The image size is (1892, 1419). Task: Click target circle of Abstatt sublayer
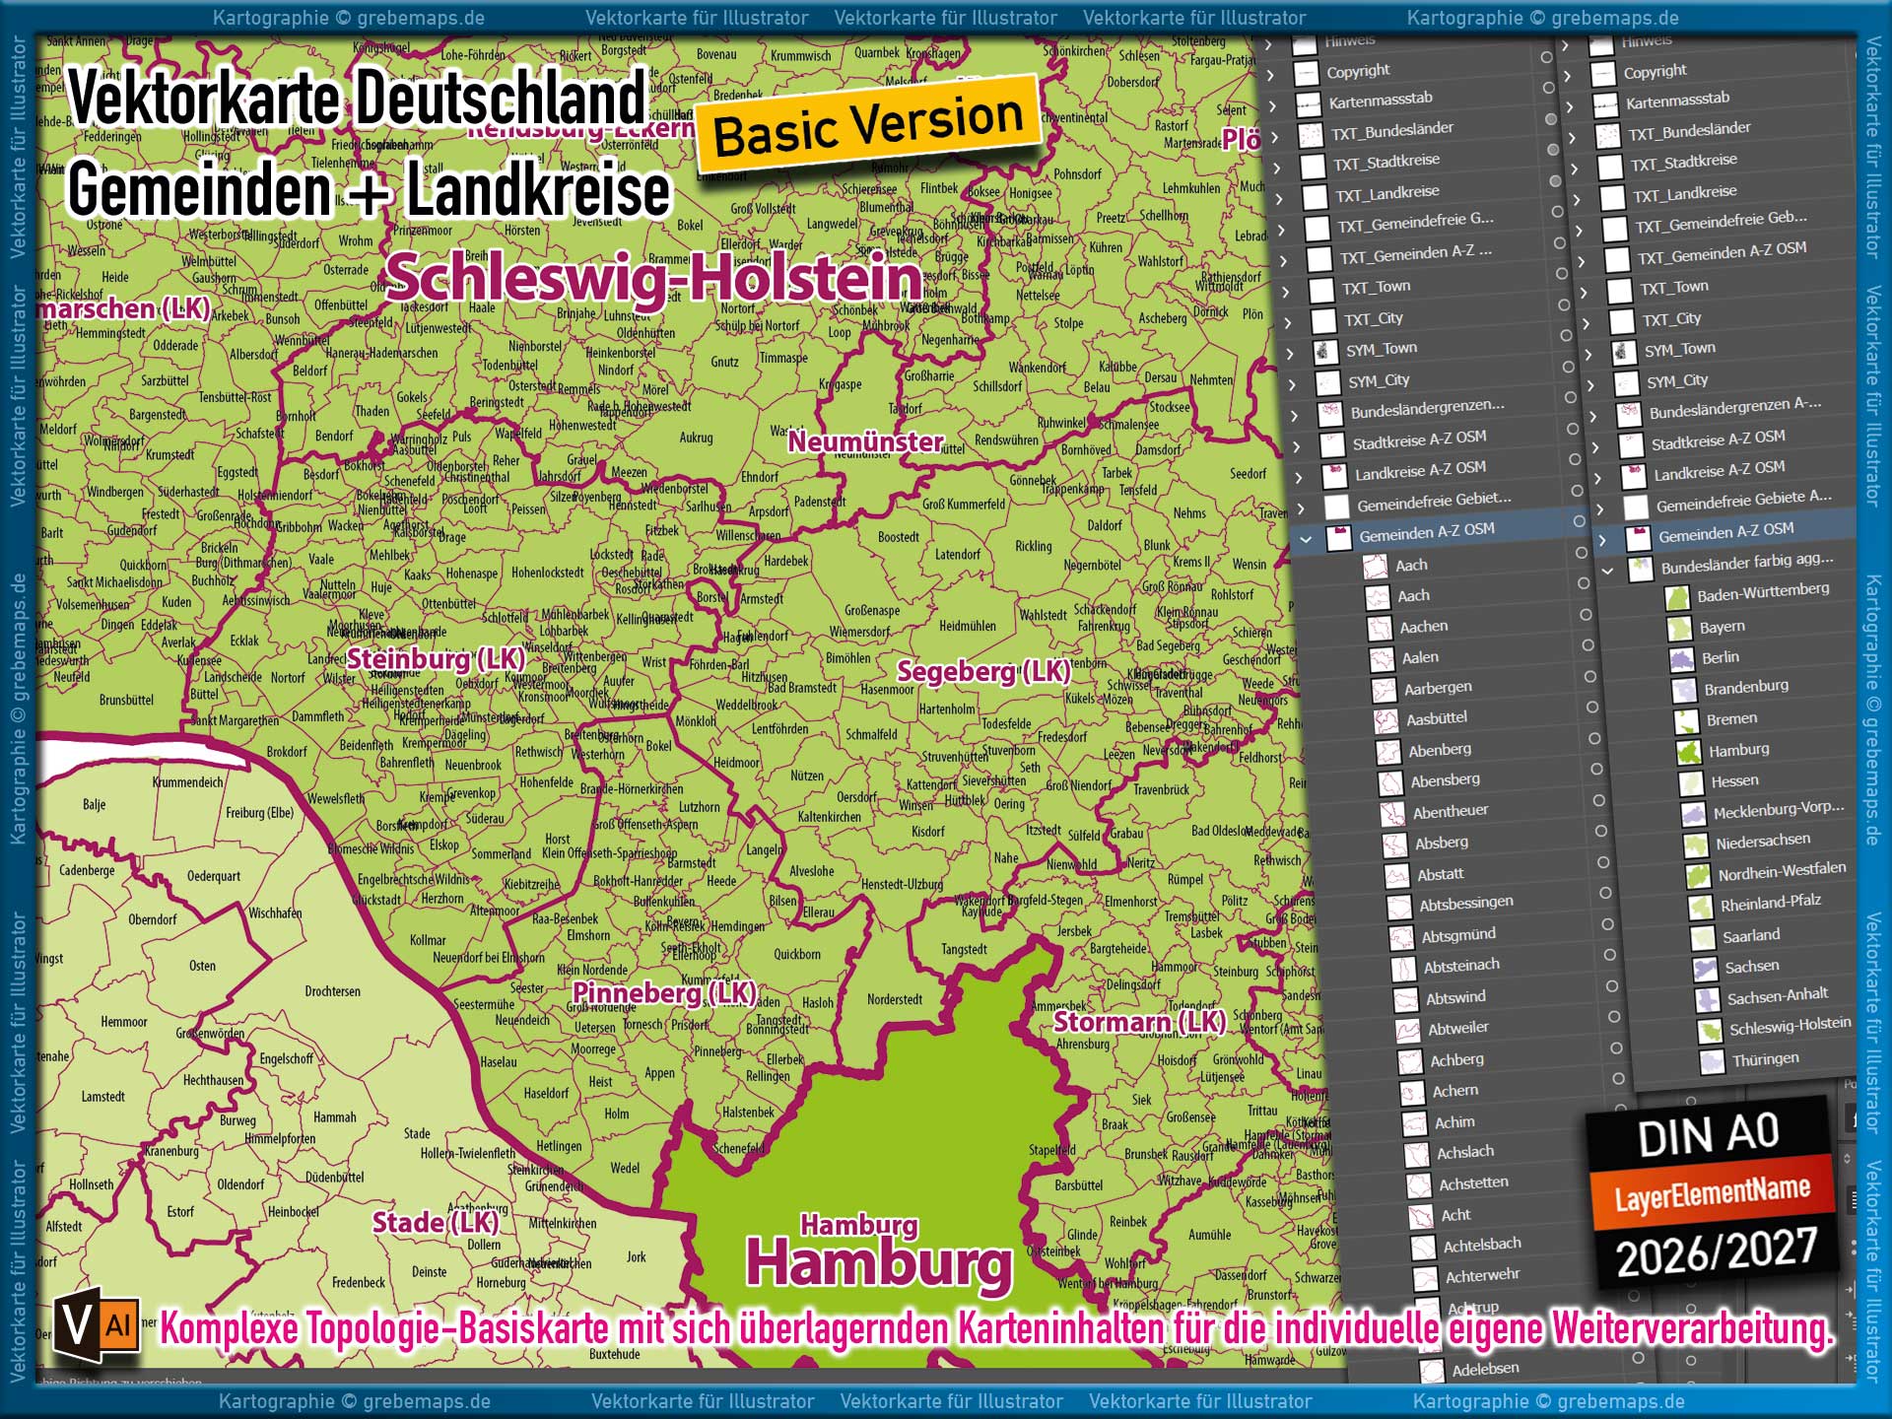coord(1603,862)
